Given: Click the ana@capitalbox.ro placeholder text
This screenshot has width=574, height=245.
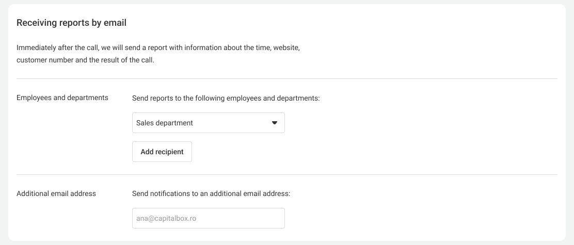Looking at the screenshot, I should pos(166,218).
